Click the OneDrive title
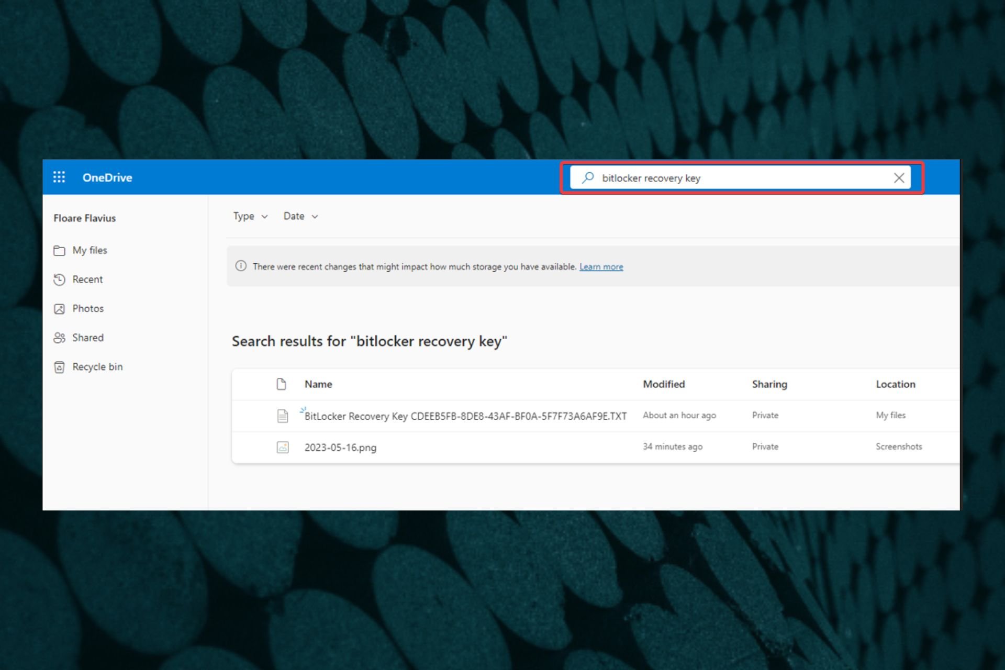The image size is (1005, 670). [x=107, y=177]
